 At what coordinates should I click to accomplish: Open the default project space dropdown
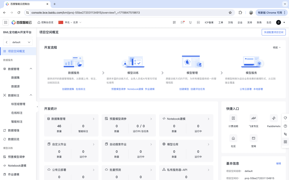(21, 42)
